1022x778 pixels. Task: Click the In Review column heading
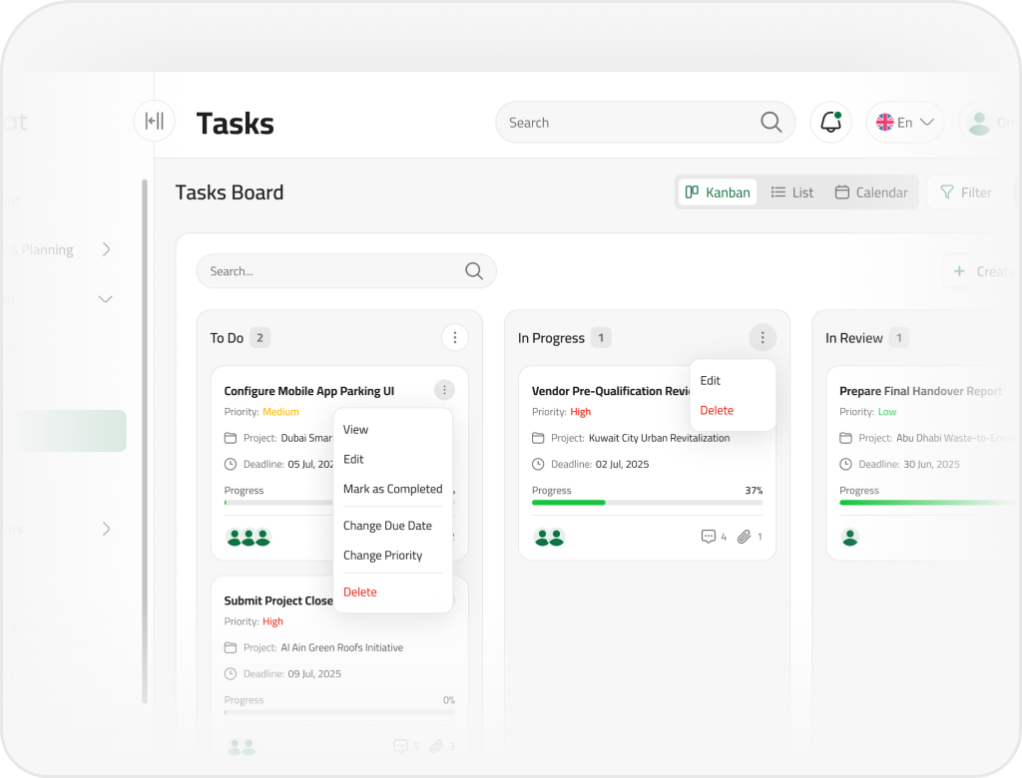854,338
